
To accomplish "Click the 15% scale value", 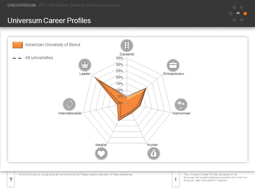I will 119,84.
